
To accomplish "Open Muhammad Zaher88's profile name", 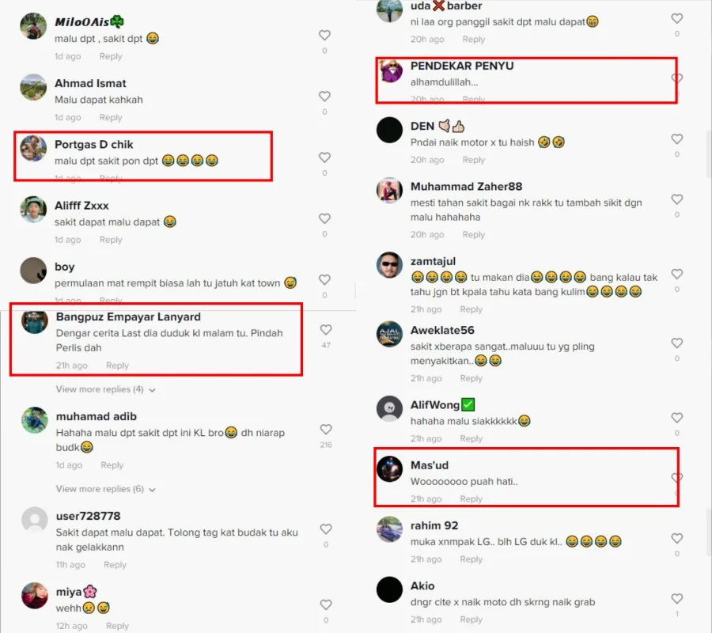I will 466,187.
